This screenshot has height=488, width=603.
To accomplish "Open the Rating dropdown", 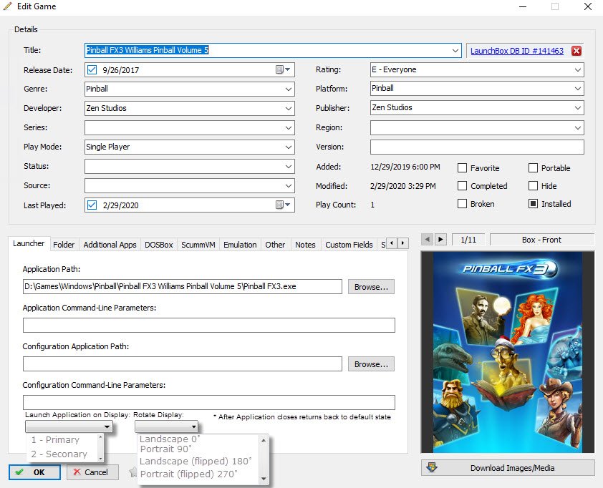I will (578, 69).
